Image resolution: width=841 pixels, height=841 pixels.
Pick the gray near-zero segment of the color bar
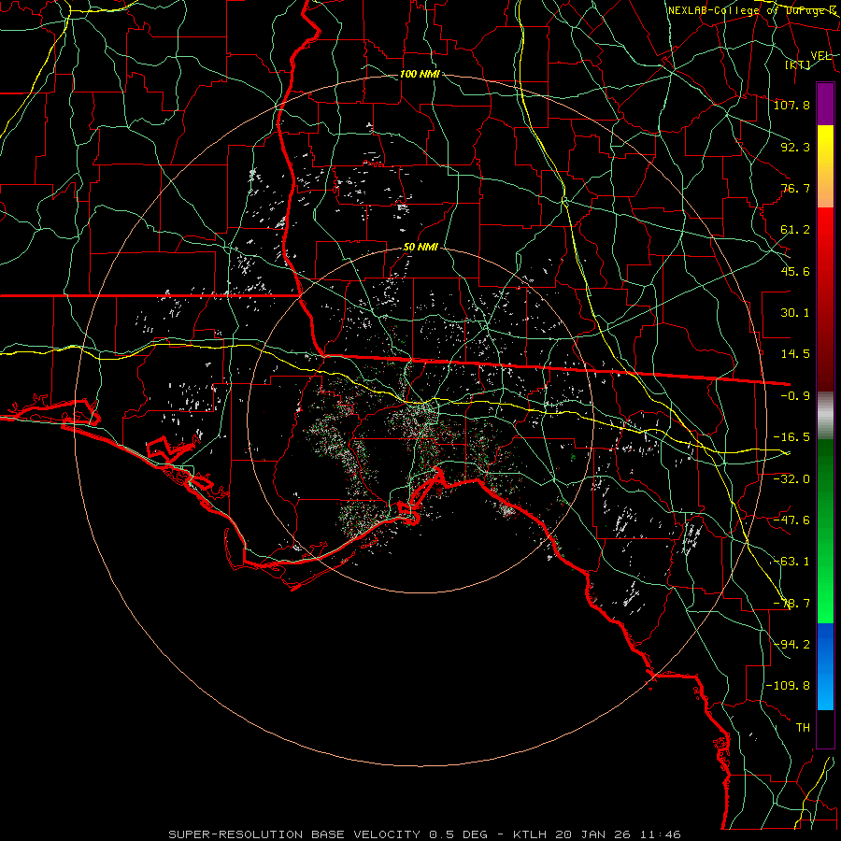point(825,416)
